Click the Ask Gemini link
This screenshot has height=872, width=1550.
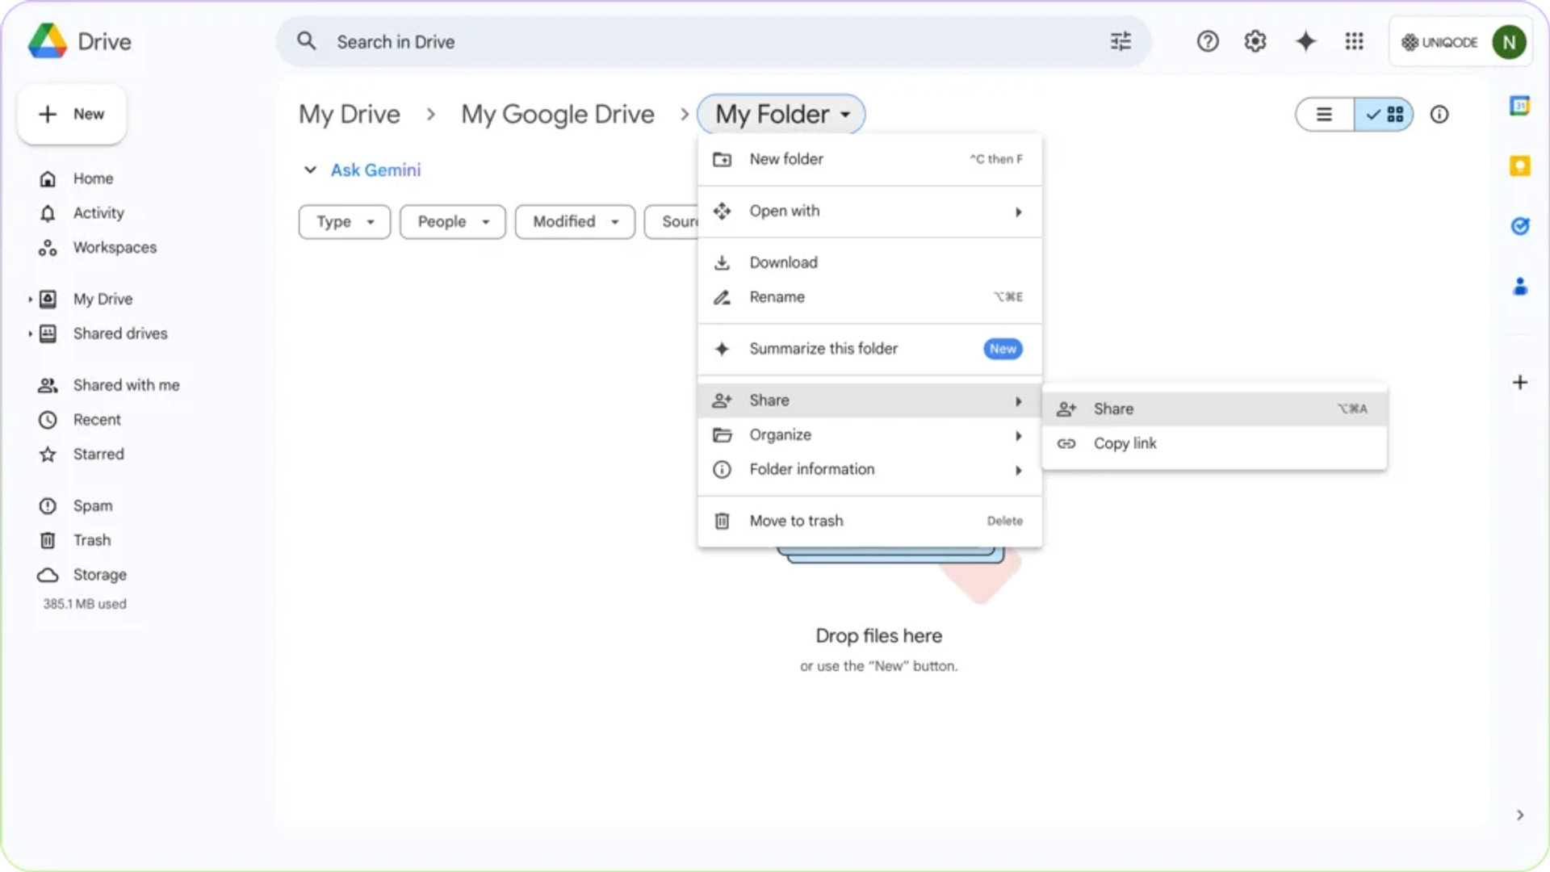(375, 170)
